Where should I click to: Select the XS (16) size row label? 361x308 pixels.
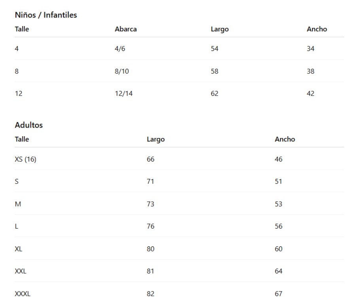click(26, 160)
